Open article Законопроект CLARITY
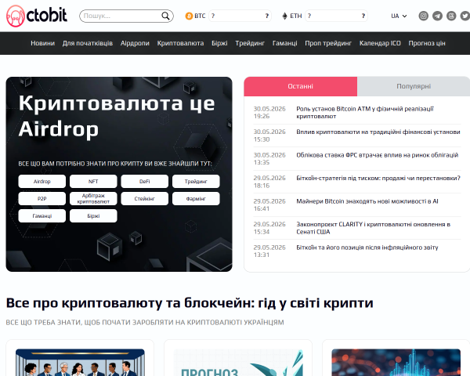The width and height of the screenshot is (470, 376). [373, 228]
